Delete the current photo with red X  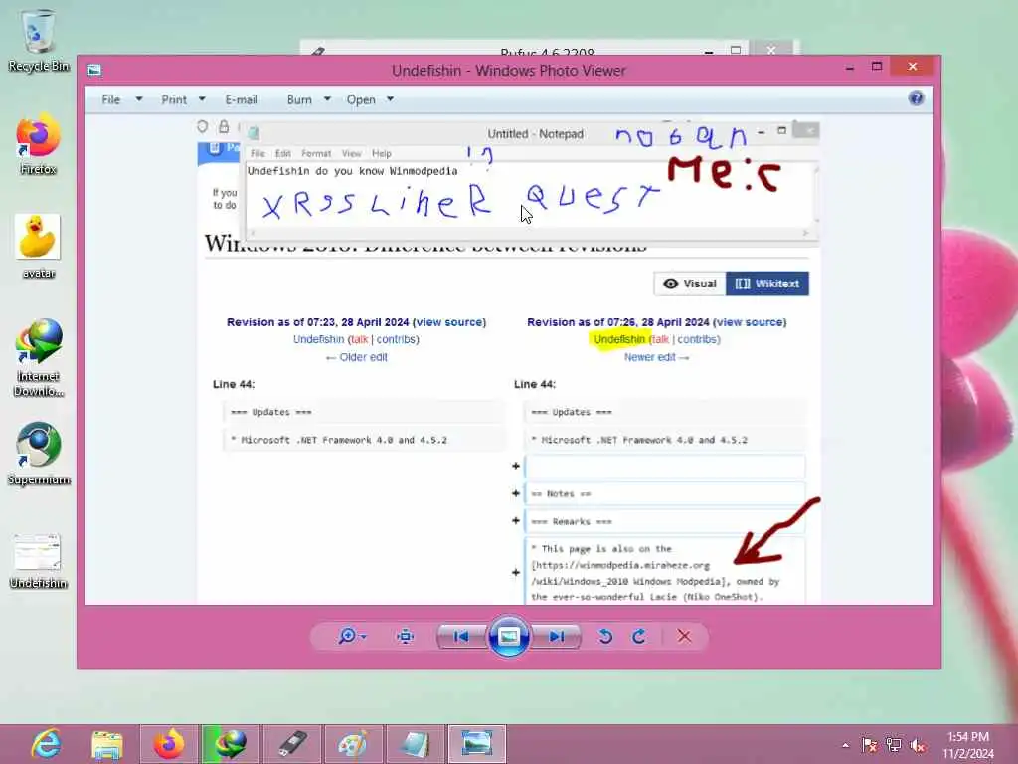coord(684,636)
